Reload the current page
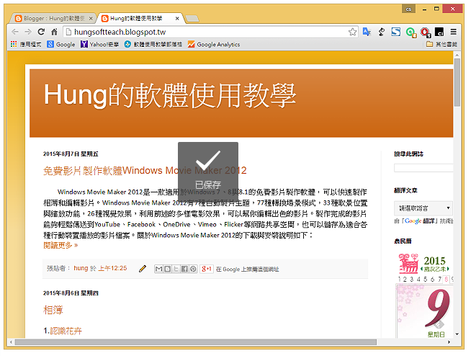Screen dimensions: 471x356 click(41, 32)
